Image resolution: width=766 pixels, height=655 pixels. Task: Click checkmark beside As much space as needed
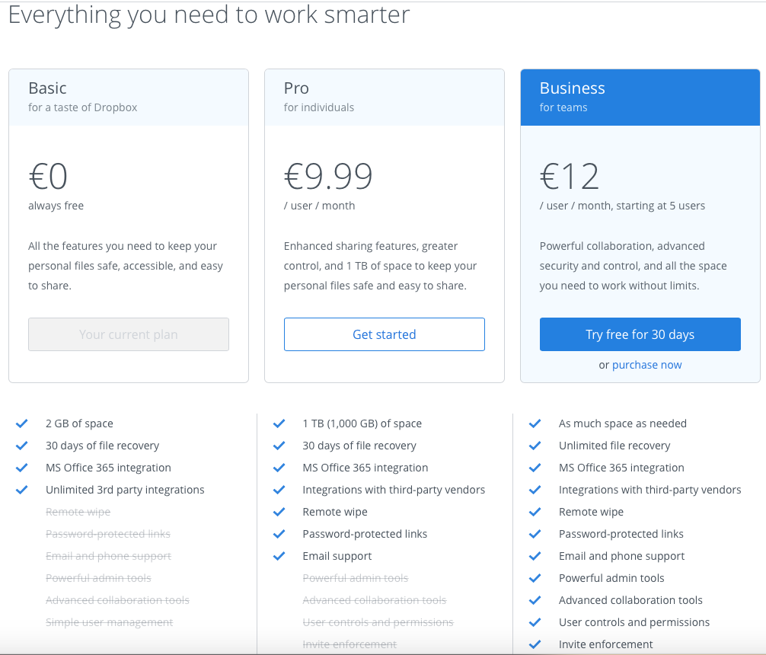[x=535, y=423]
